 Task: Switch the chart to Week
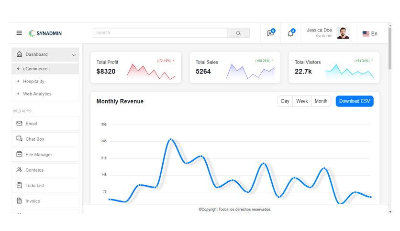(x=302, y=101)
